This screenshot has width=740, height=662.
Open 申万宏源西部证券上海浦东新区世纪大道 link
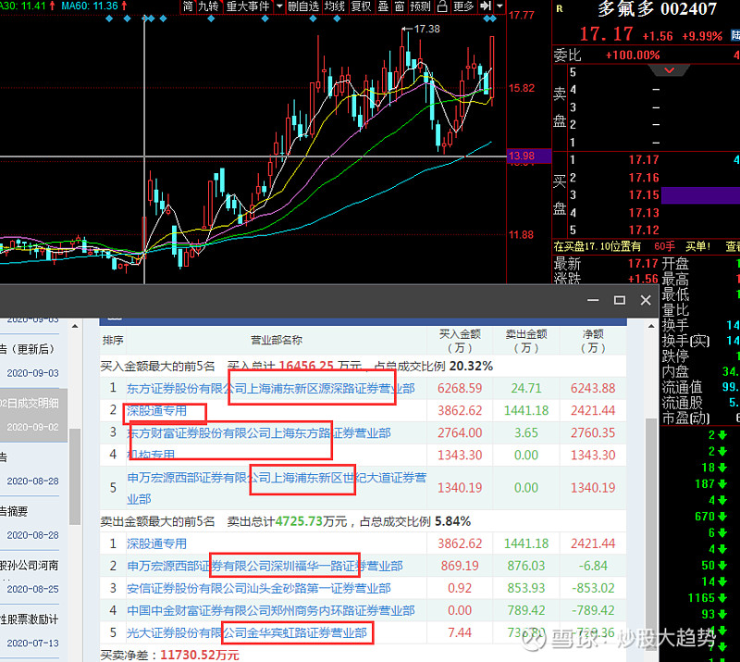[x=277, y=488]
